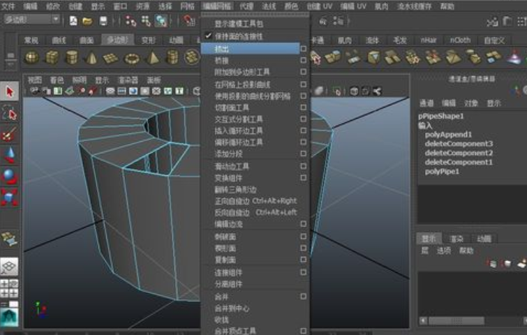Create a polygon sphere from shelf

tap(31, 57)
